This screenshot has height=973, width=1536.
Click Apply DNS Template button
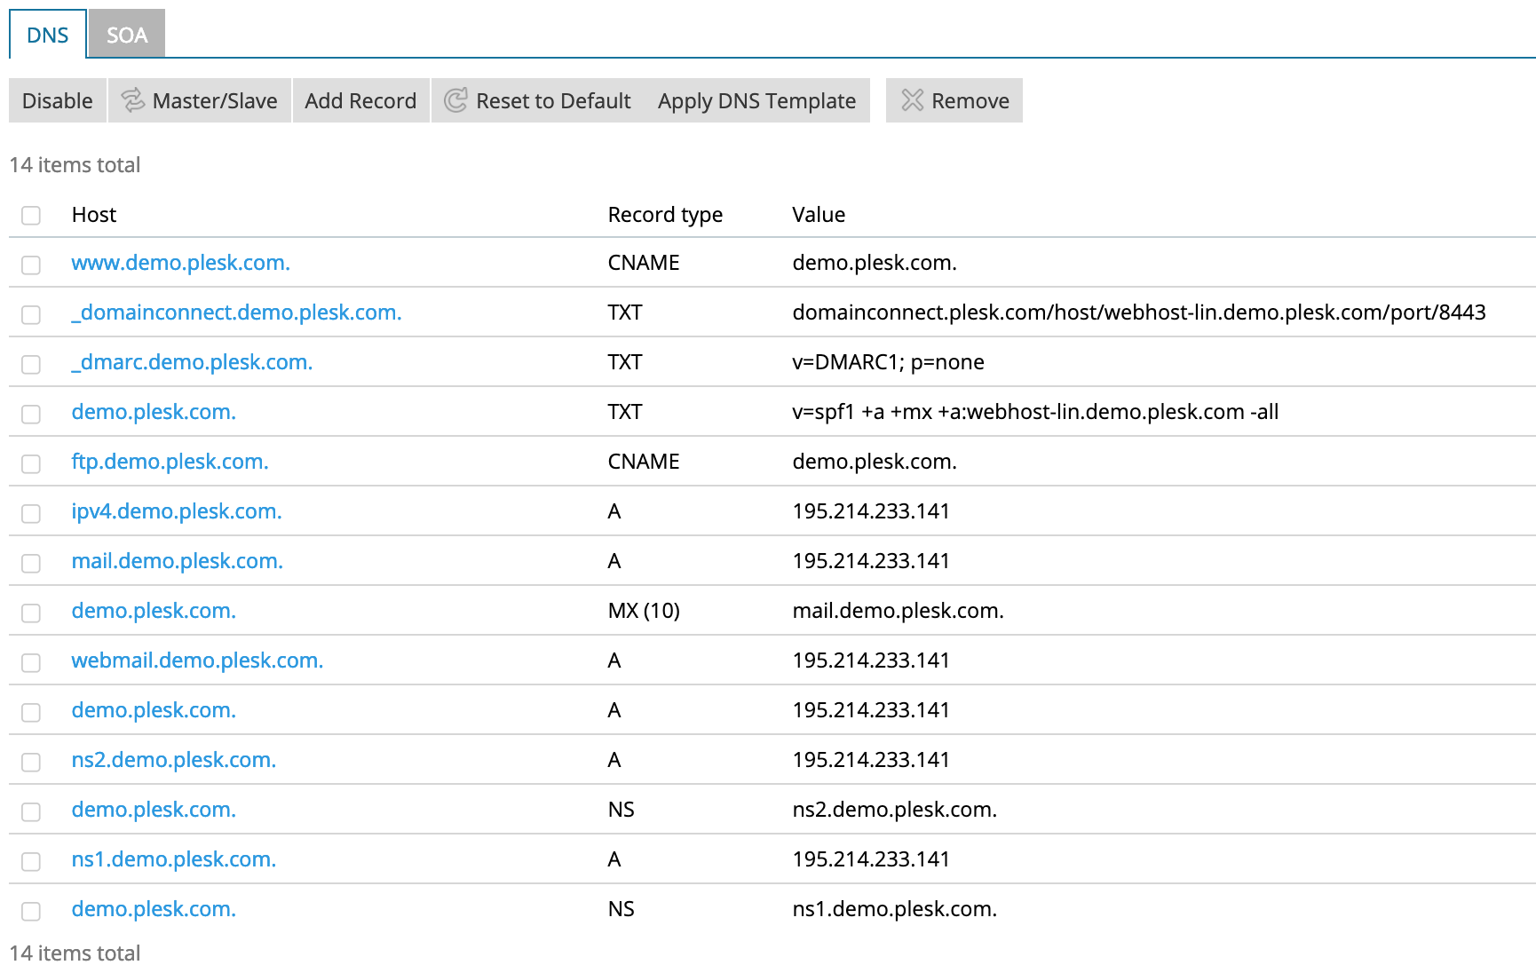(x=756, y=100)
